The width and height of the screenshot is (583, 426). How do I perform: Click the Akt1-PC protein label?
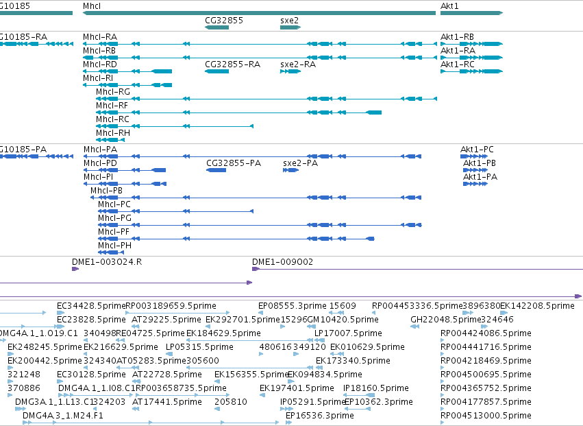(x=477, y=150)
